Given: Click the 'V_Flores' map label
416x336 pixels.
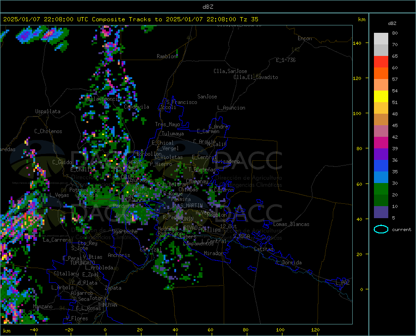Looking at the screenshot, I should [x=77, y=318].
